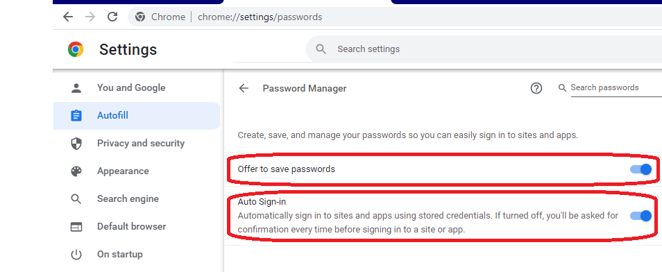Go back using arrow beside Password Manager
662x272 pixels.
[x=244, y=88]
